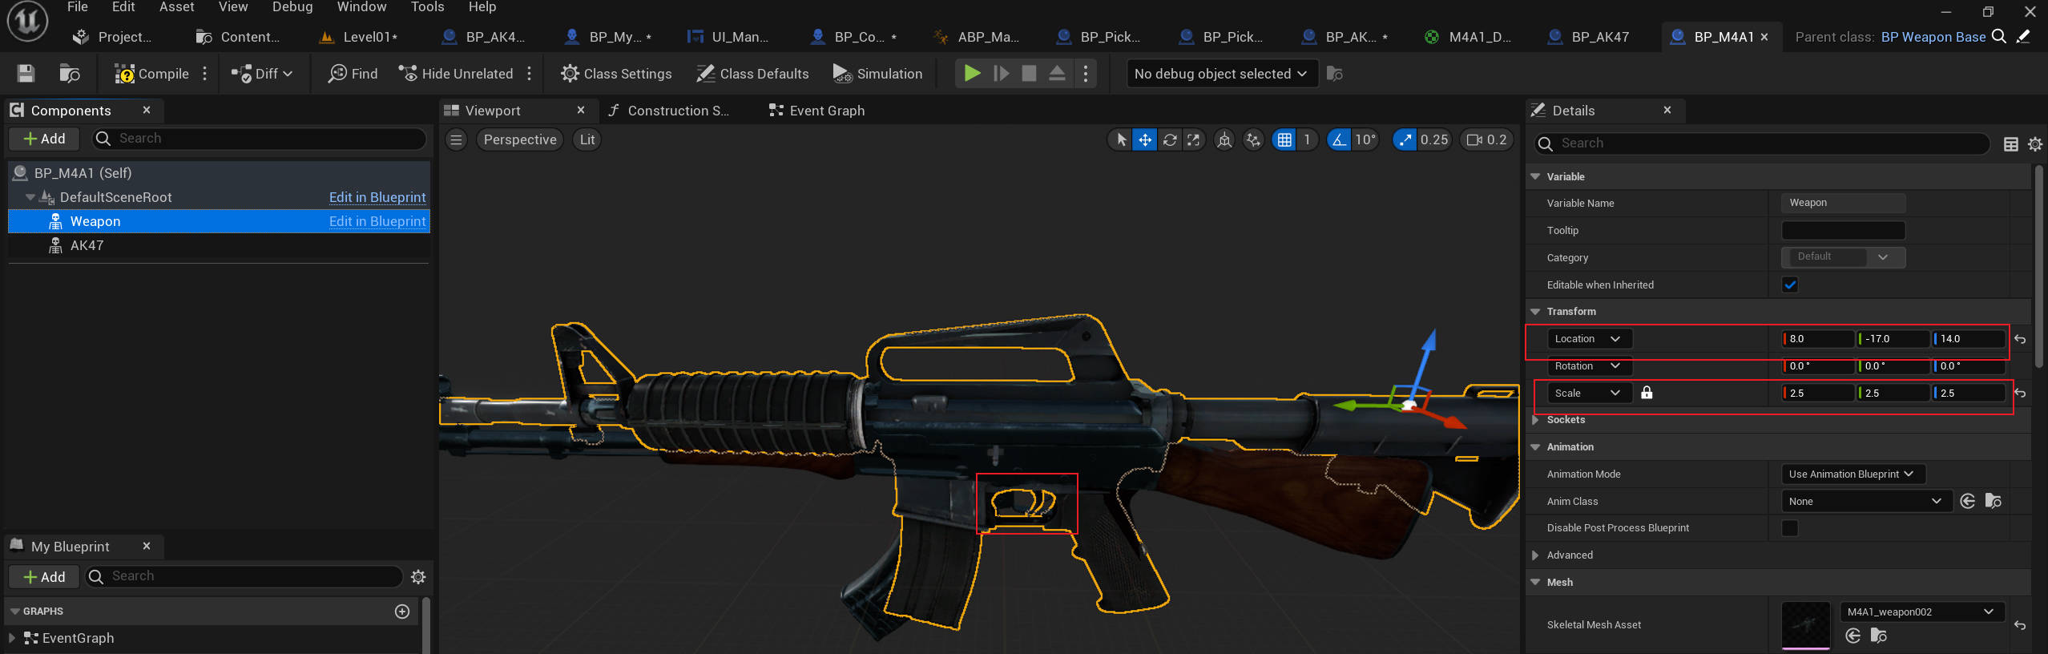Click Parent class BP Weapon Base link
Viewport: 2048px width, 654px height.
(x=1933, y=37)
